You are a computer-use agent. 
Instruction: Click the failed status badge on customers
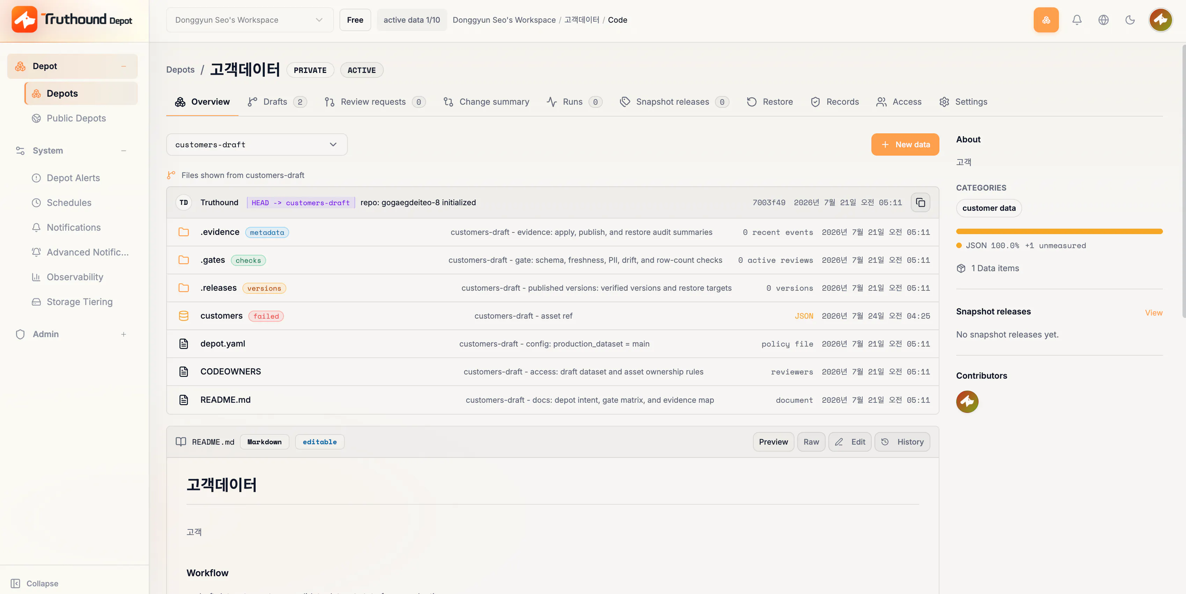266,316
